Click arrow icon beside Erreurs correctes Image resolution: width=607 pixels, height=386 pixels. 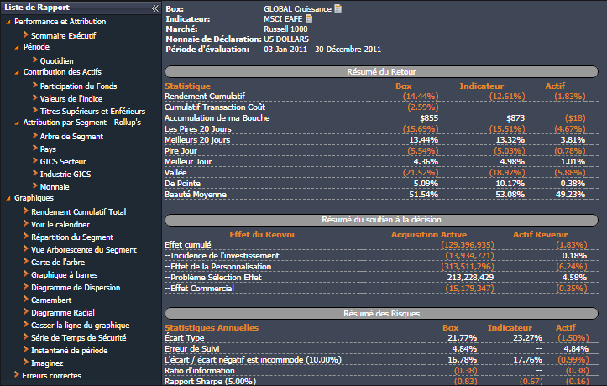(x=16, y=375)
